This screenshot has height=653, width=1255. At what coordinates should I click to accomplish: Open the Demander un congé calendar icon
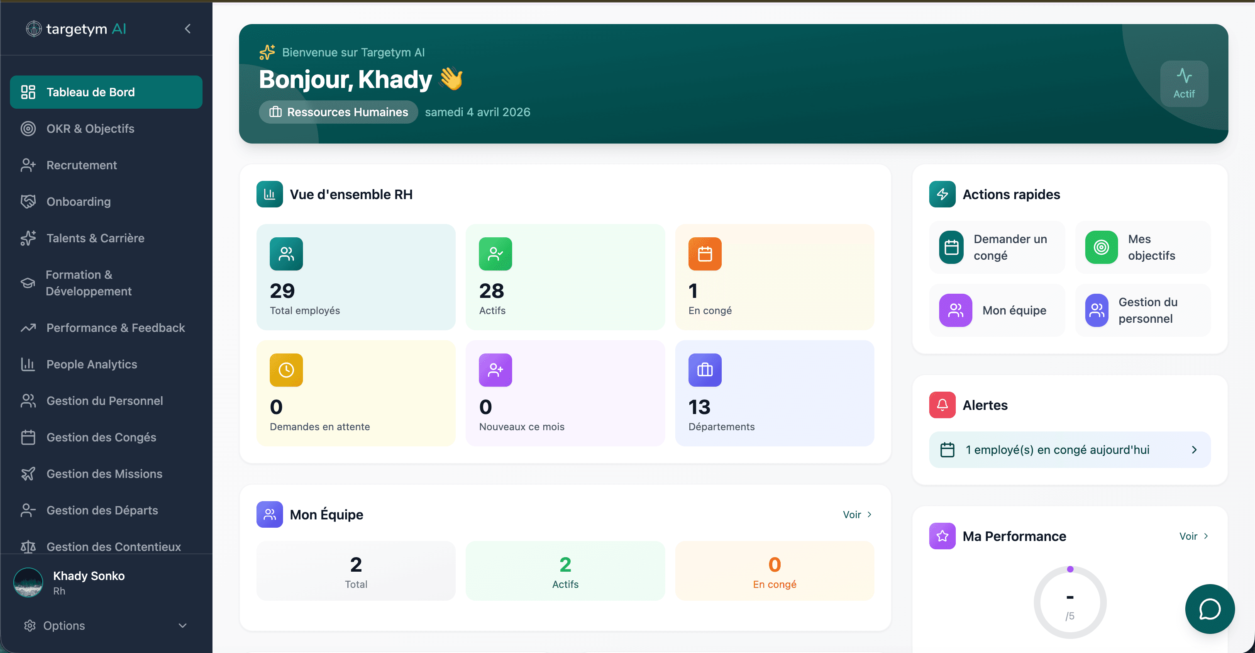click(x=952, y=247)
